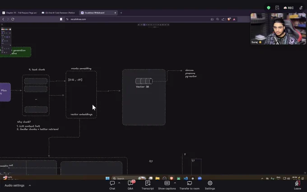Open VS Code from the taskbar
Viewport: 307px width, 192px height.
186,178
